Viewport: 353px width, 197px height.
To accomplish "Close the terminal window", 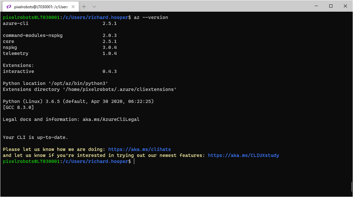I will tap(345, 6).
